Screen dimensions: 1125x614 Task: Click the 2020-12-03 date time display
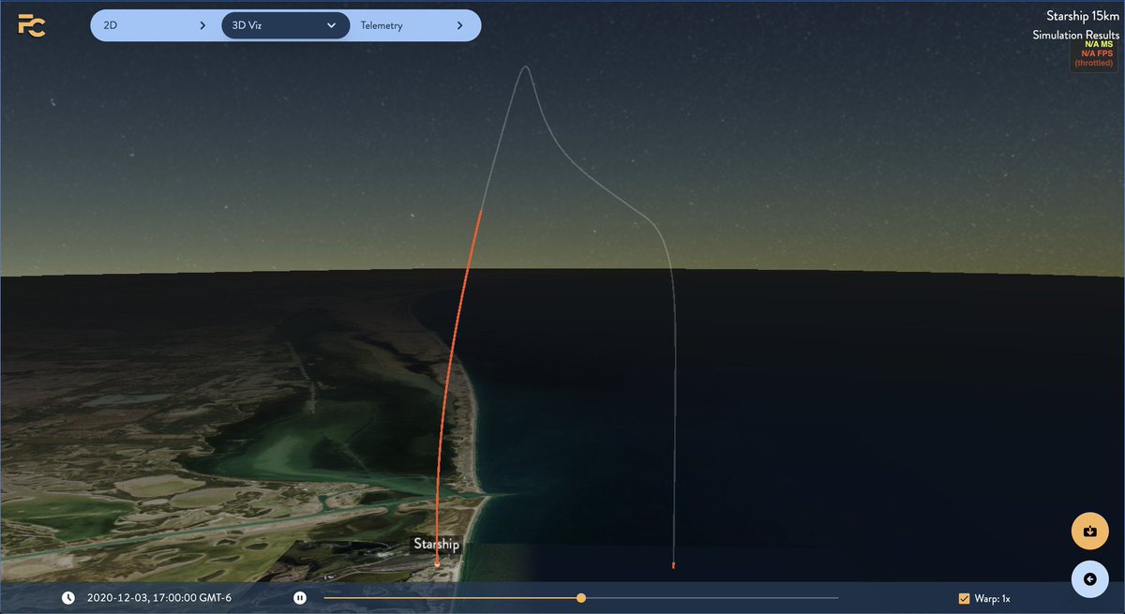158,598
